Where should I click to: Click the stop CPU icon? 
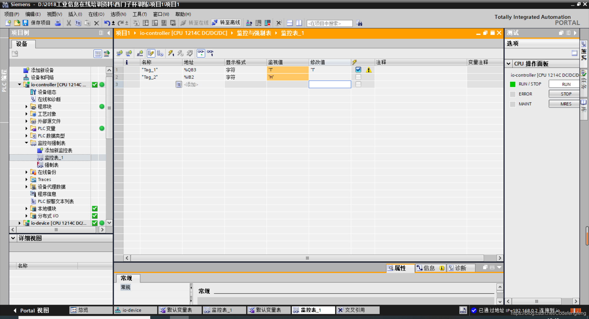(x=268, y=23)
